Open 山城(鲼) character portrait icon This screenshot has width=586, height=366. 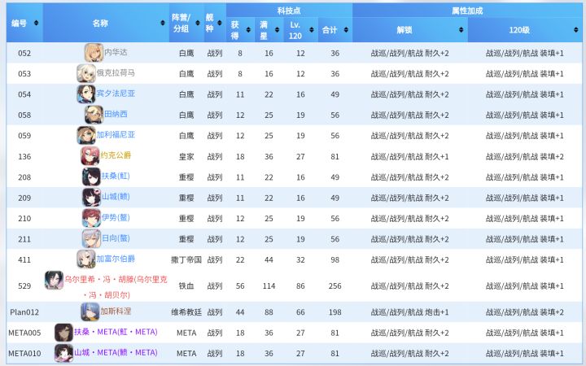point(91,197)
